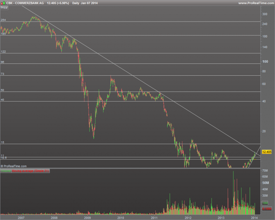Click the 73 horizontal level label
This screenshot has height=220, width=275.
[2, 74]
